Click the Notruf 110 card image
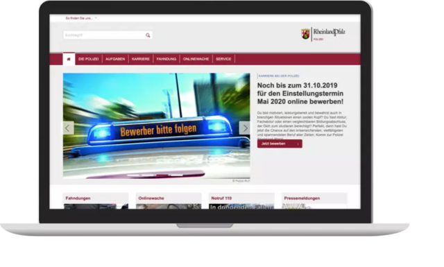Viewport: 444px width, 267px height. (x=241, y=207)
